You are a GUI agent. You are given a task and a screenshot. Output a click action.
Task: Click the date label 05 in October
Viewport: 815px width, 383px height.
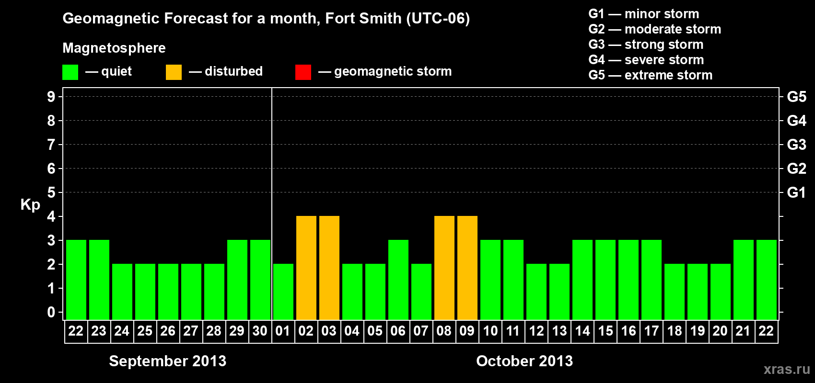(375, 331)
